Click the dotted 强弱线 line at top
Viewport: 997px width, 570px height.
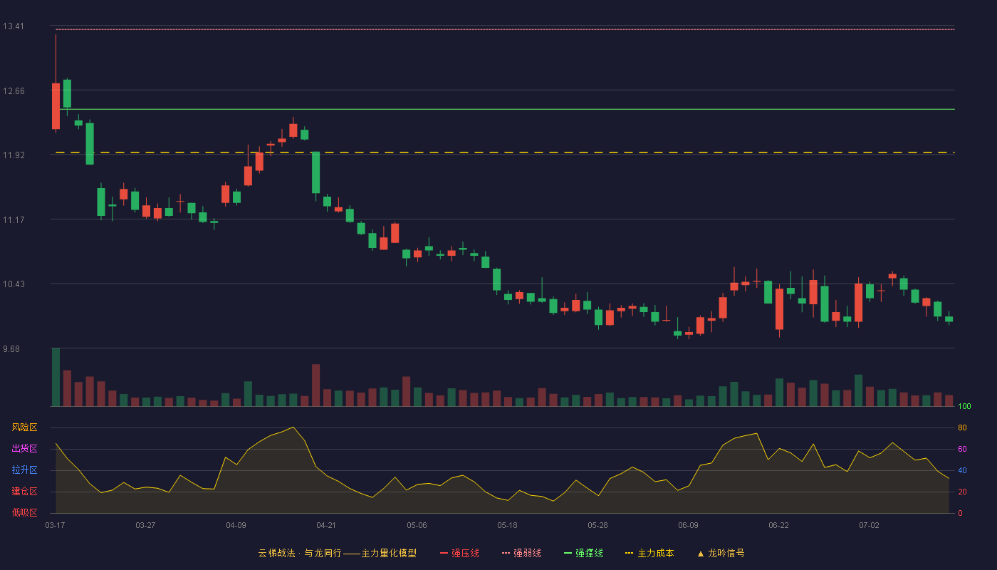505,29
